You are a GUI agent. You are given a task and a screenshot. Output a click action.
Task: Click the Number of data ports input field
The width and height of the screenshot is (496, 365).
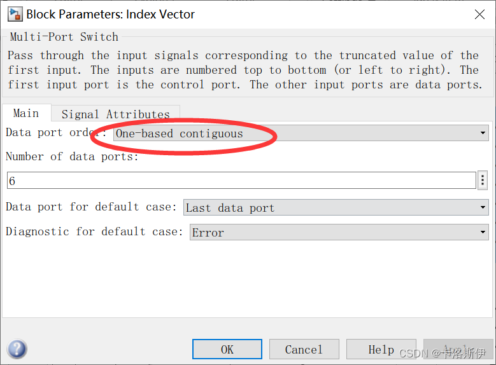click(x=241, y=181)
